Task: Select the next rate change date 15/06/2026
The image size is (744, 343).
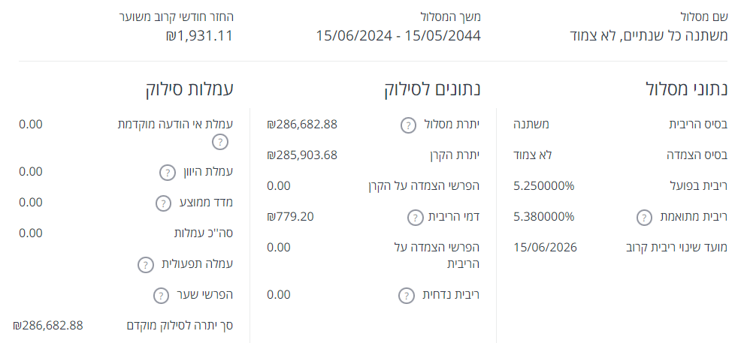Action: tap(546, 246)
